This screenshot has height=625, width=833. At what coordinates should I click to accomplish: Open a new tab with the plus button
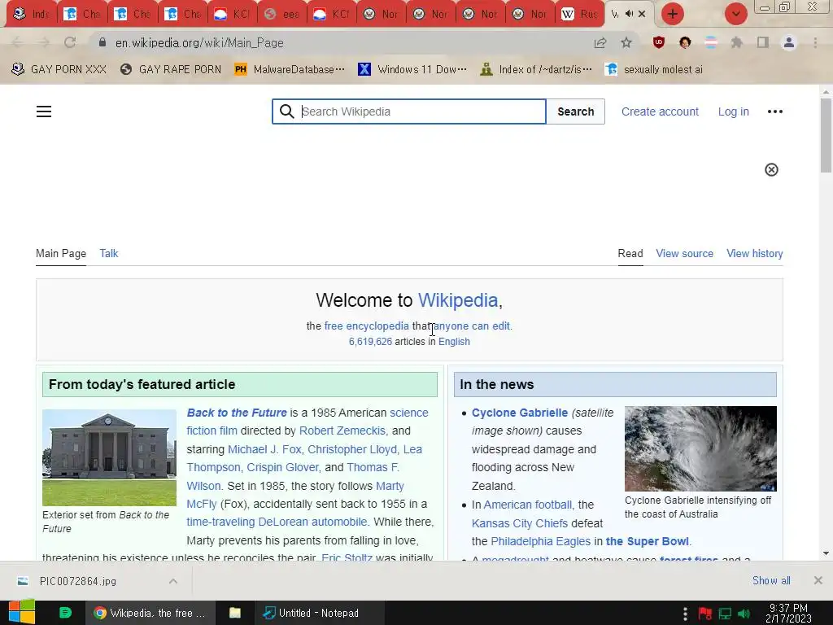click(673, 14)
